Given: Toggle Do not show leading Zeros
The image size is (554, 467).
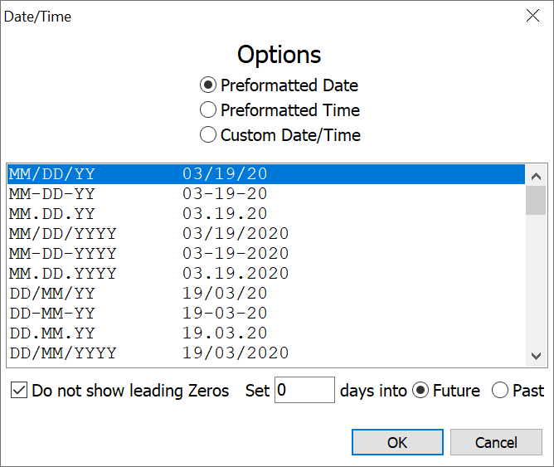Looking at the screenshot, I should [x=20, y=391].
